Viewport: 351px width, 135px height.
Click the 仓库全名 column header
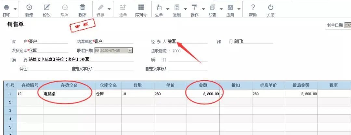click(x=108, y=85)
